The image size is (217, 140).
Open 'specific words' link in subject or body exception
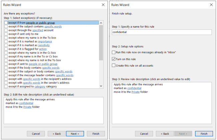tap(64, 71)
